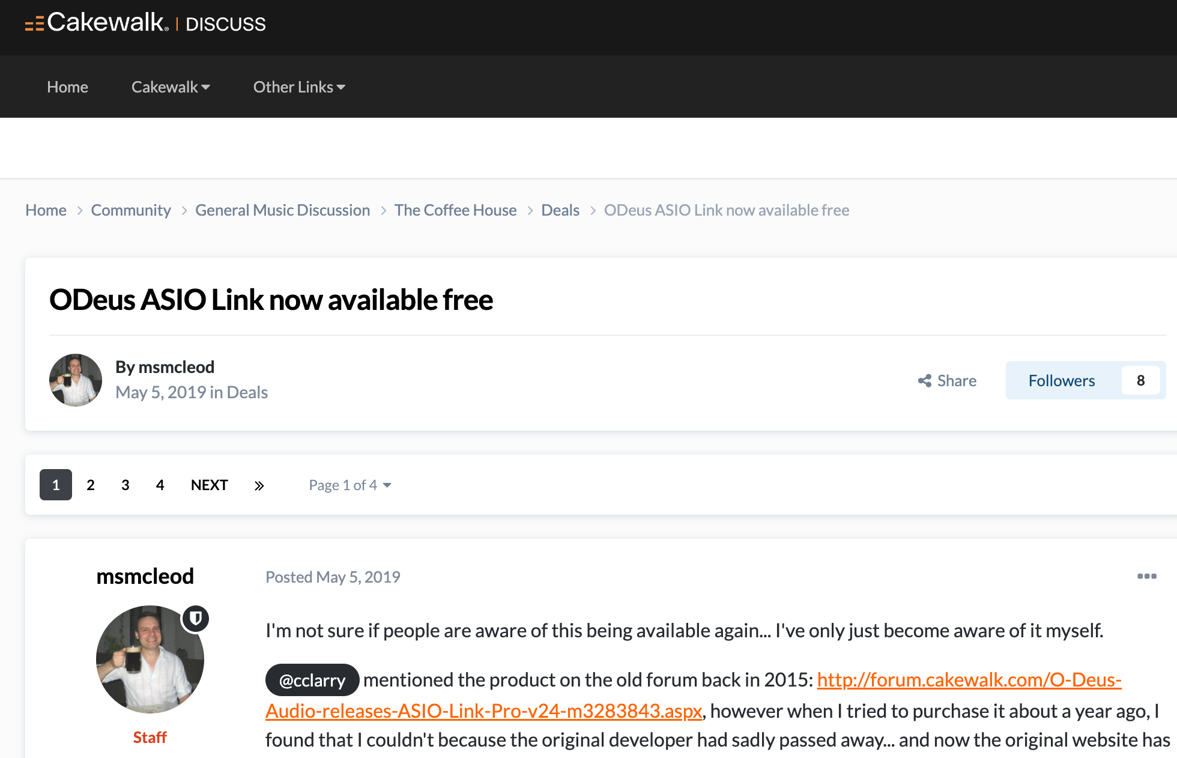The image size is (1177, 758).
Task: Click the Cakewalk Discuss logo
Action: 145,23
